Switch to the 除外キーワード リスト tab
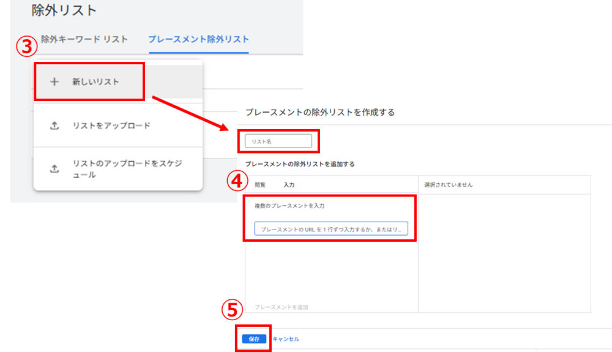The image size is (612, 352). click(x=84, y=39)
